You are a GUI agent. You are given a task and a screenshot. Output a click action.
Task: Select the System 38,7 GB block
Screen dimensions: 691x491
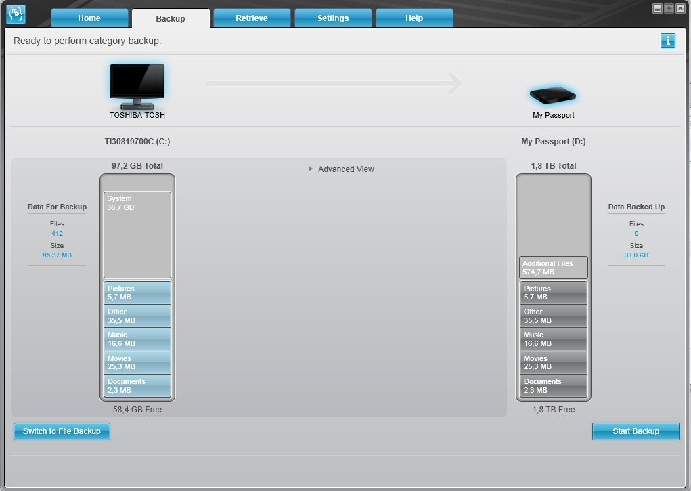[x=137, y=235]
